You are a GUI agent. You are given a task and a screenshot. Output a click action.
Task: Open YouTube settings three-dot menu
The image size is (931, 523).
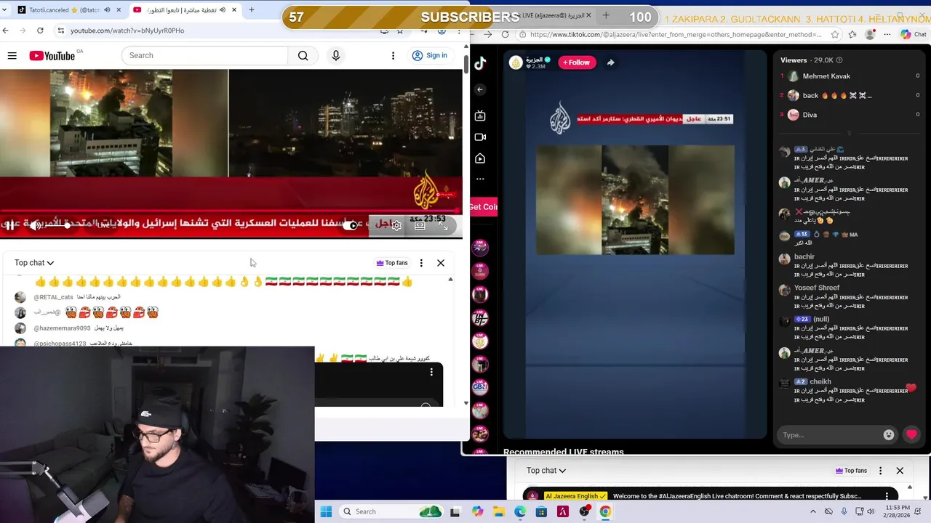[393, 55]
